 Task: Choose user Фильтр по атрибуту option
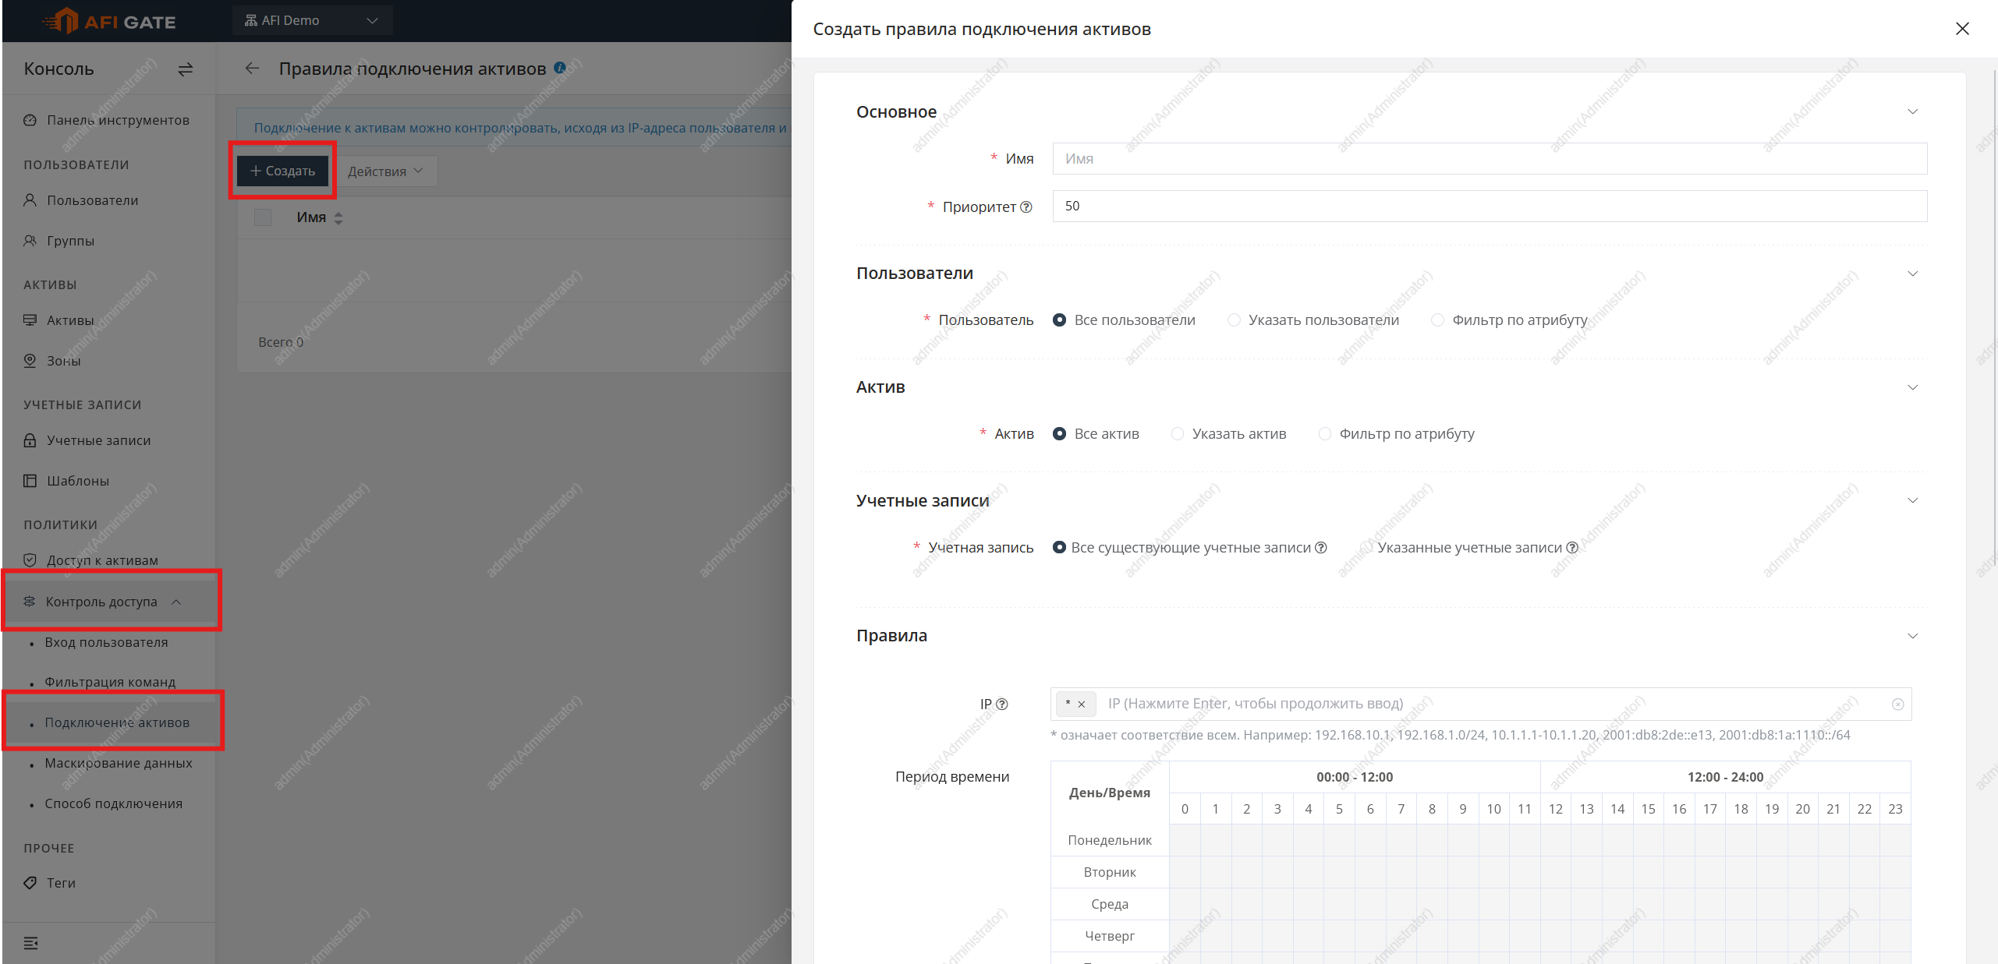point(1437,320)
